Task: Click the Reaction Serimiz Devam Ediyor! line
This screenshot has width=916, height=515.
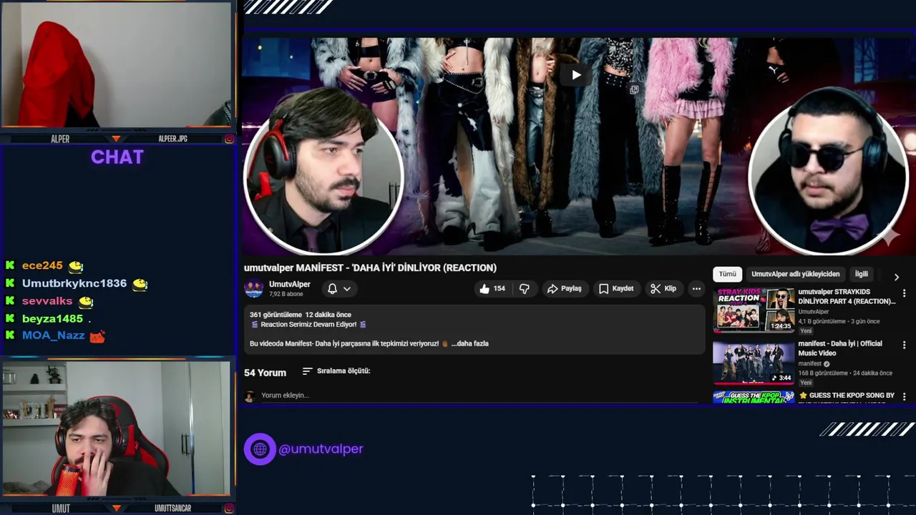Action: point(308,324)
